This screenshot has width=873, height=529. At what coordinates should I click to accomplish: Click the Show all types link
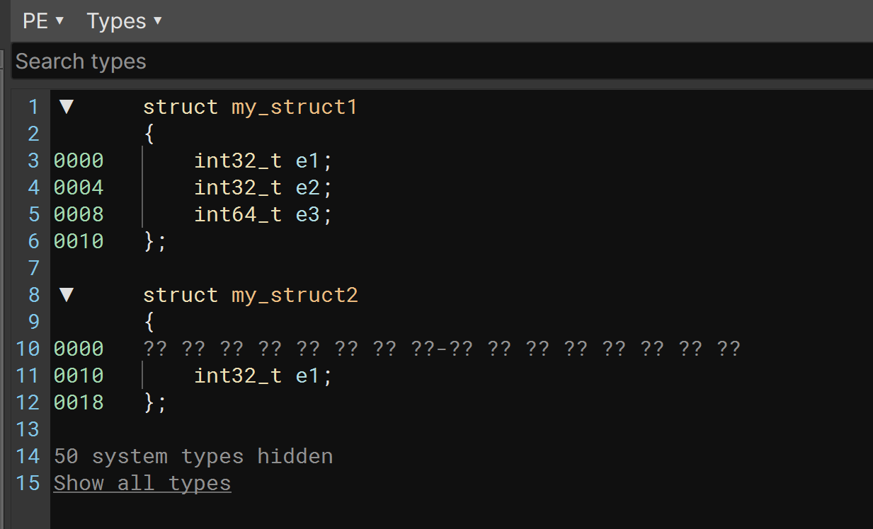142,483
